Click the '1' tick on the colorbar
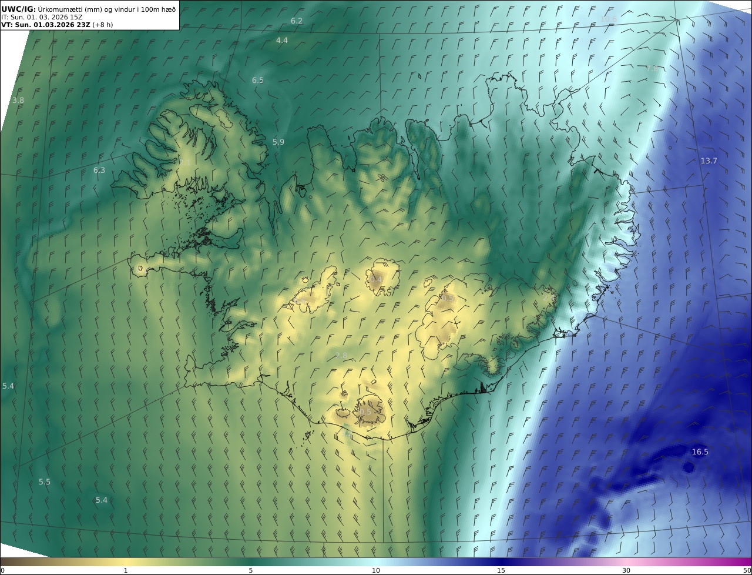This screenshot has height=575, width=752. tap(126, 570)
